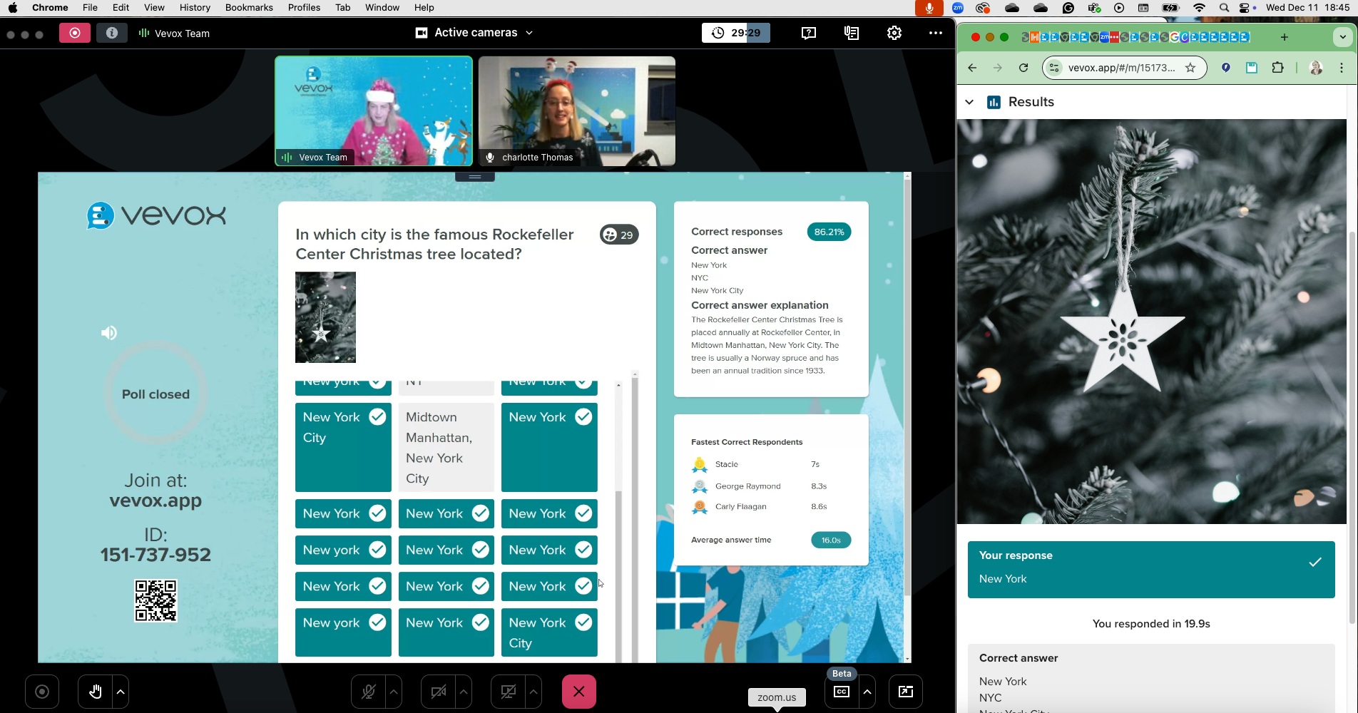The height and width of the screenshot is (713, 1358).
Task: Select Vevox Team video thumbnail
Action: (374, 111)
